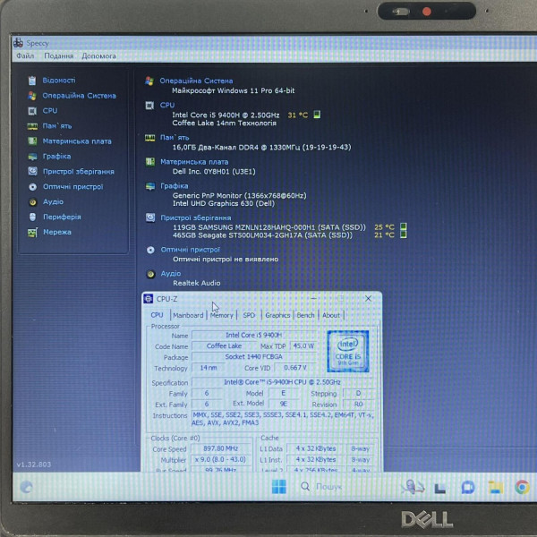Click Intel Core i5 9400H @ 2.50GHz text
Image resolution: width=537 pixels, height=537 pixels.
click(x=226, y=115)
